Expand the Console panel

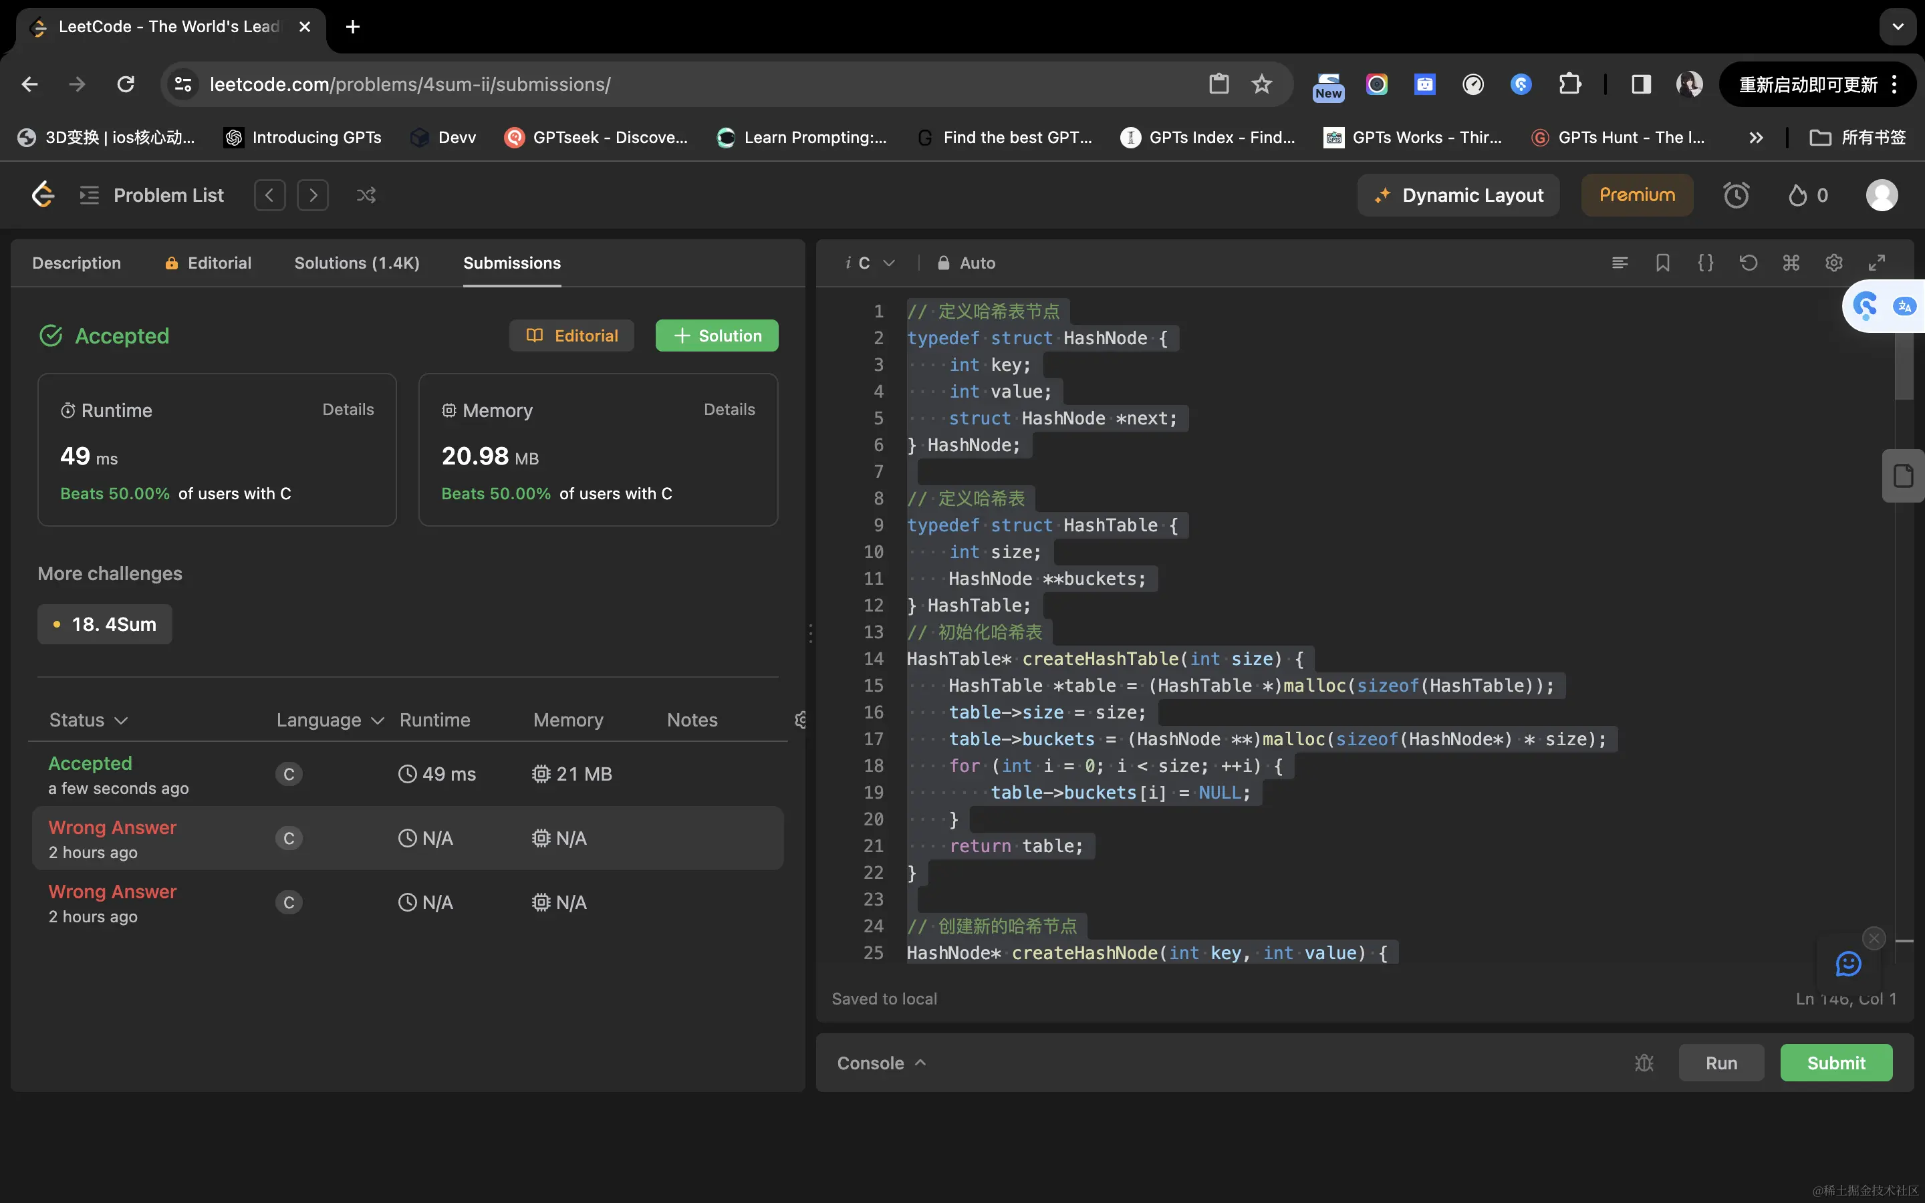tap(882, 1063)
